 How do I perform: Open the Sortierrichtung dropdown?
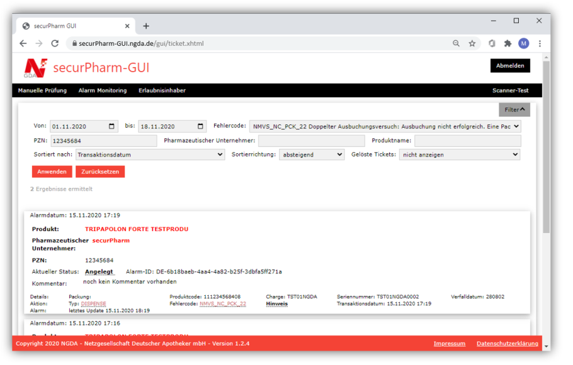[312, 155]
